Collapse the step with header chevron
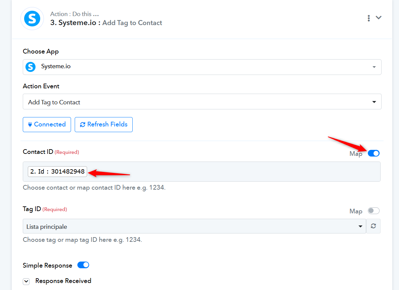The image size is (399, 290). [379, 17]
